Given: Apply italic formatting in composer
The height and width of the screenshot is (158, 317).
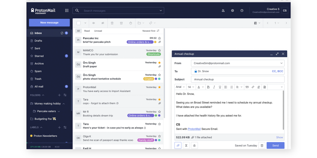Looking at the screenshot, I should tap(214, 87).
